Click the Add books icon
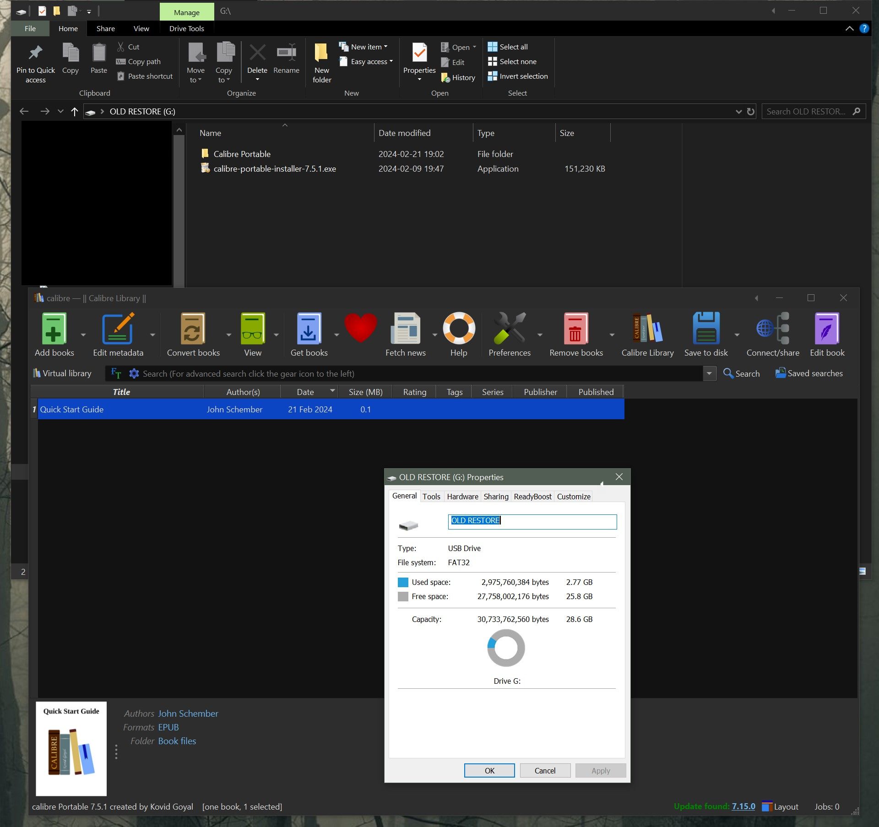Screen dimensions: 879x827 tap(54, 329)
